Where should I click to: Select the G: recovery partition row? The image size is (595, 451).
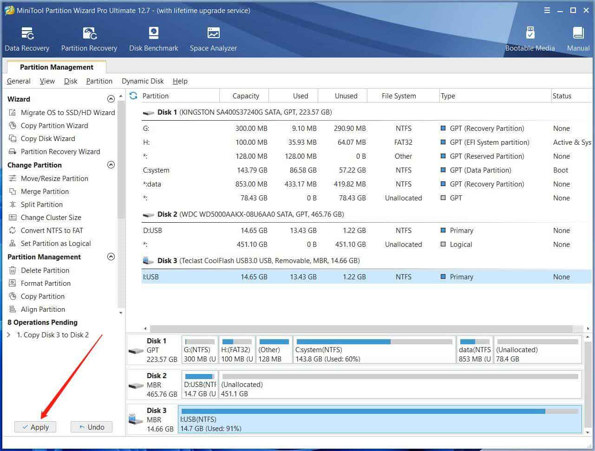pyautogui.click(x=366, y=129)
